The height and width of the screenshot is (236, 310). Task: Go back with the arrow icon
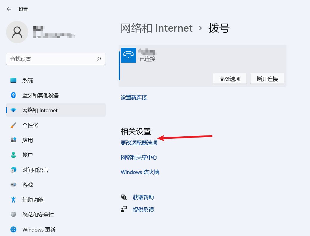(9, 9)
